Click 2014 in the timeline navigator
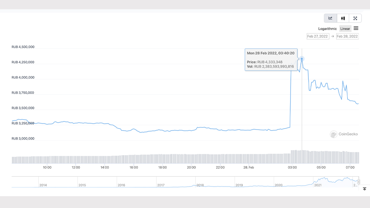This screenshot has width=370, height=208. click(x=43, y=185)
